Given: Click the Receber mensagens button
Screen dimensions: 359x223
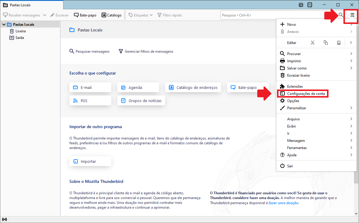Looking at the screenshot, I should (22, 15).
